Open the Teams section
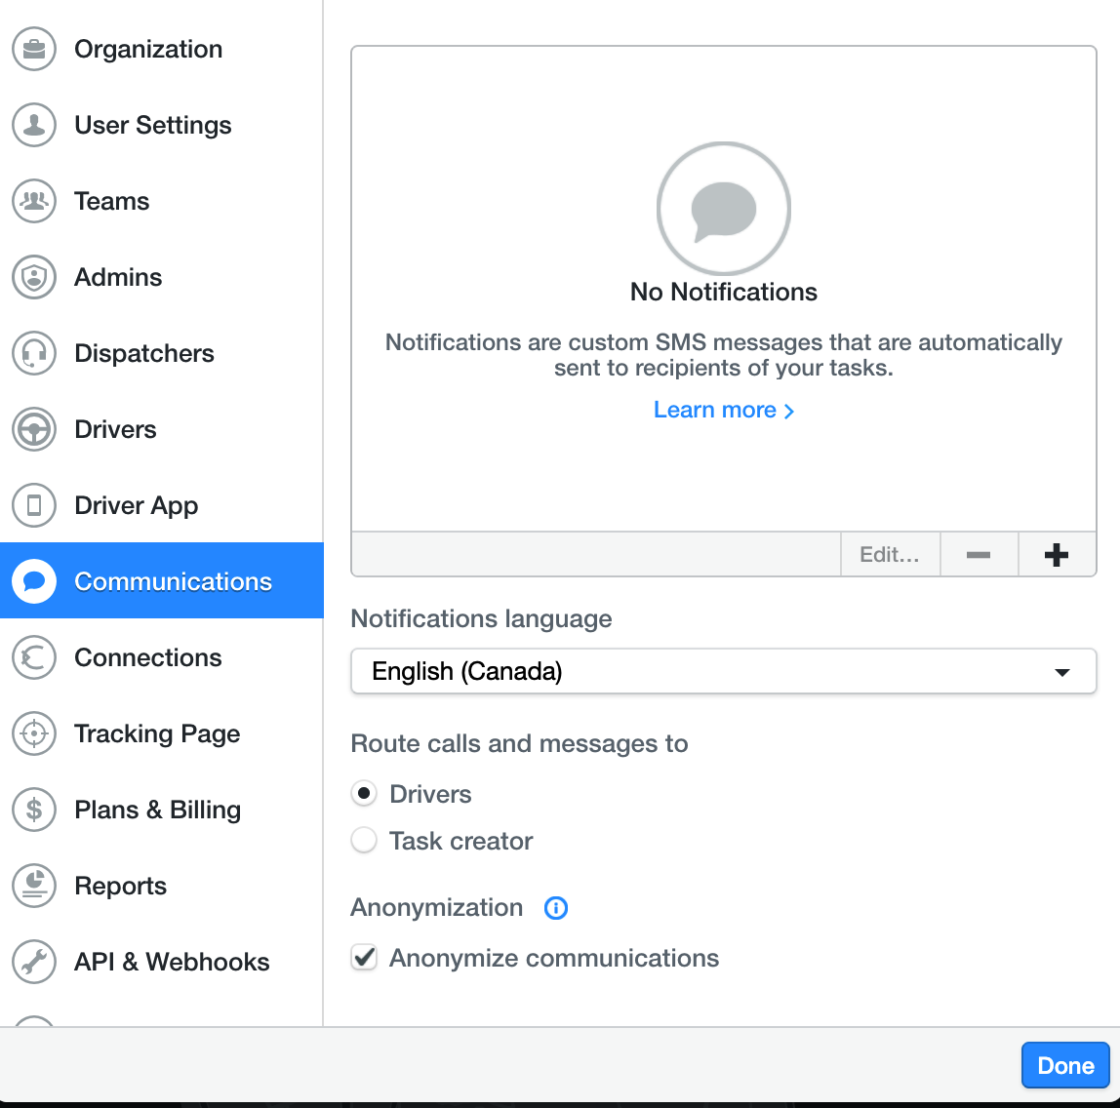 161,201
